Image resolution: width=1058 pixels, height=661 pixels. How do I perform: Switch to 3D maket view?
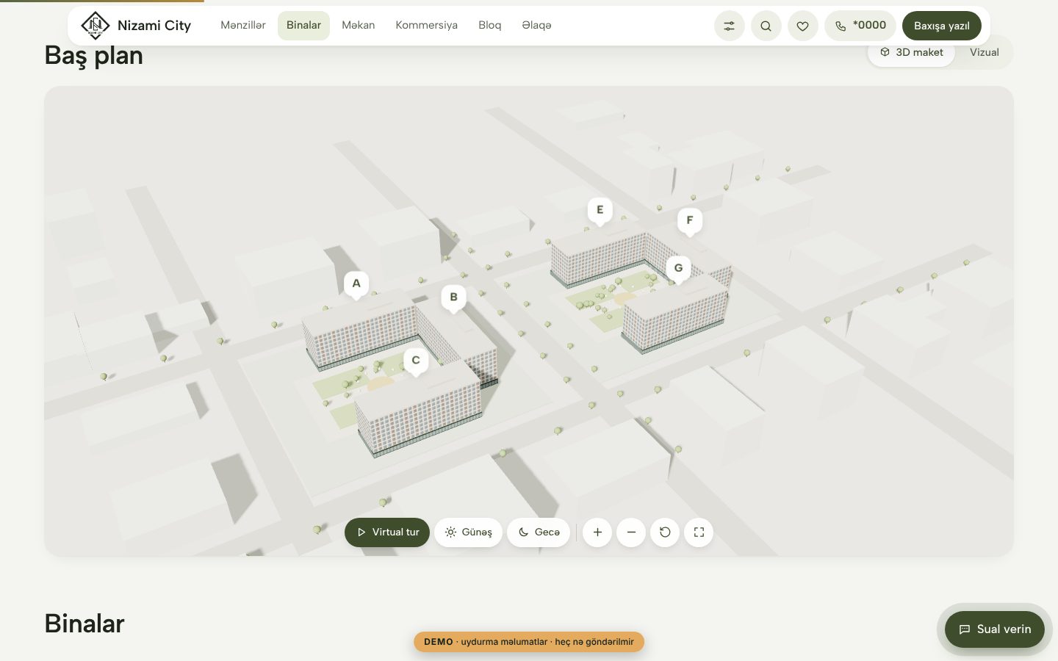tap(911, 52)
